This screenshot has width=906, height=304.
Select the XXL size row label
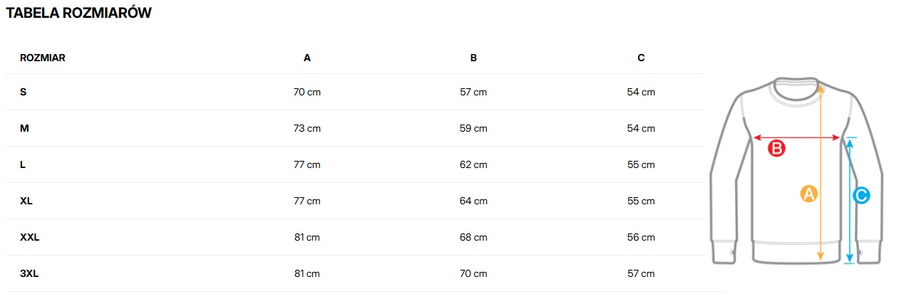(x=30, y=237)
